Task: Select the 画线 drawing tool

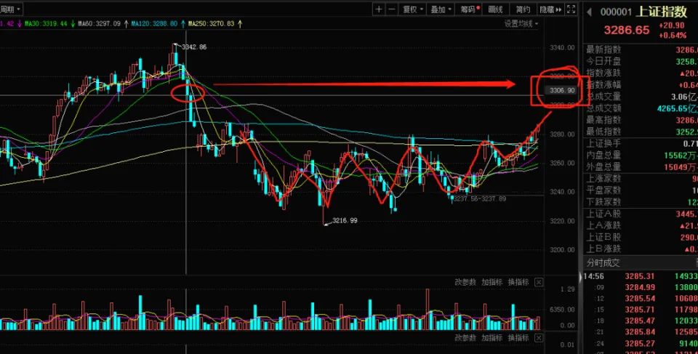Action: click(495, 9)
